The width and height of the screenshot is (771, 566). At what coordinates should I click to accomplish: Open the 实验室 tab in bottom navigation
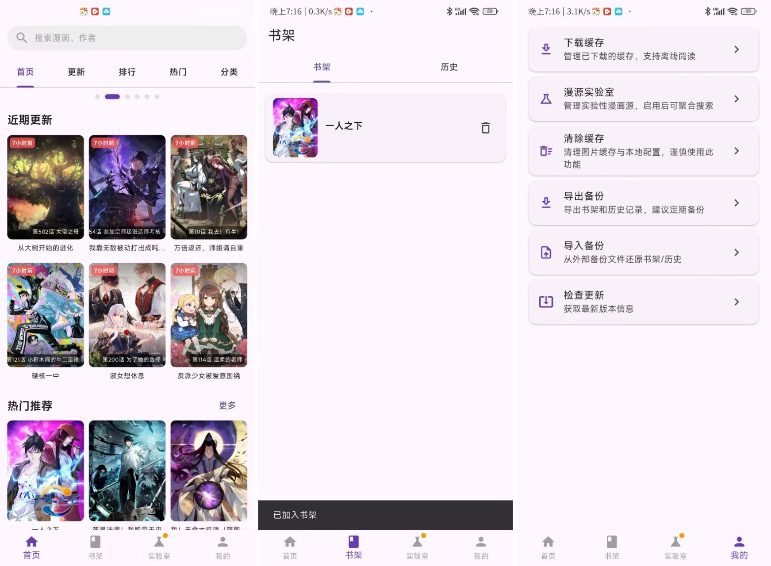(x=416, y=547)
